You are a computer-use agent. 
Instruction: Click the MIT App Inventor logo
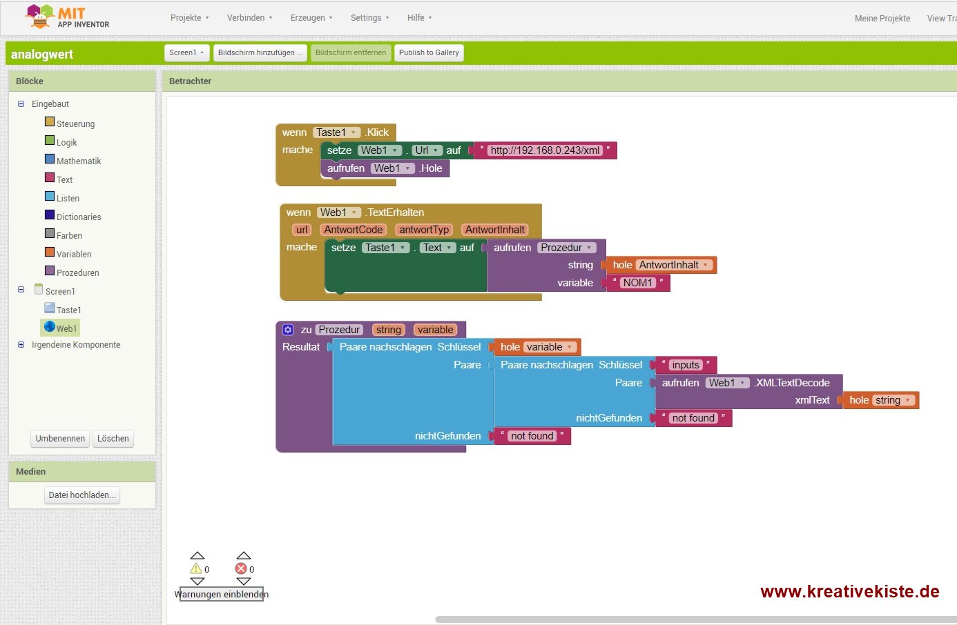[67, 17]
